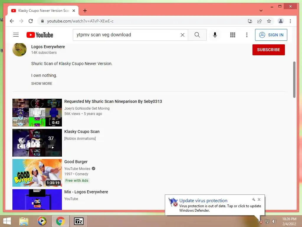Viewport: 302px width, 227px height.
Task: Go back to previous page in Chrome
Action: (12, 21)
